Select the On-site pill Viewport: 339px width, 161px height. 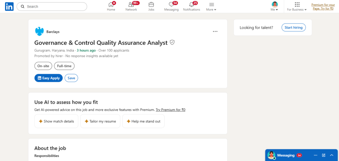coord(43,66)
